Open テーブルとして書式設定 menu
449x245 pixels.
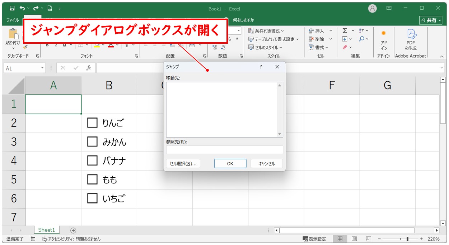tap(273, 39)
